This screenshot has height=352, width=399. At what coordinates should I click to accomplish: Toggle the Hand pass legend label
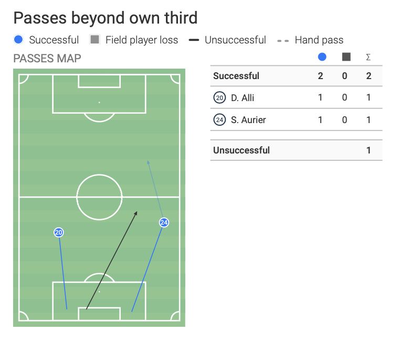[x=319, y=40]
